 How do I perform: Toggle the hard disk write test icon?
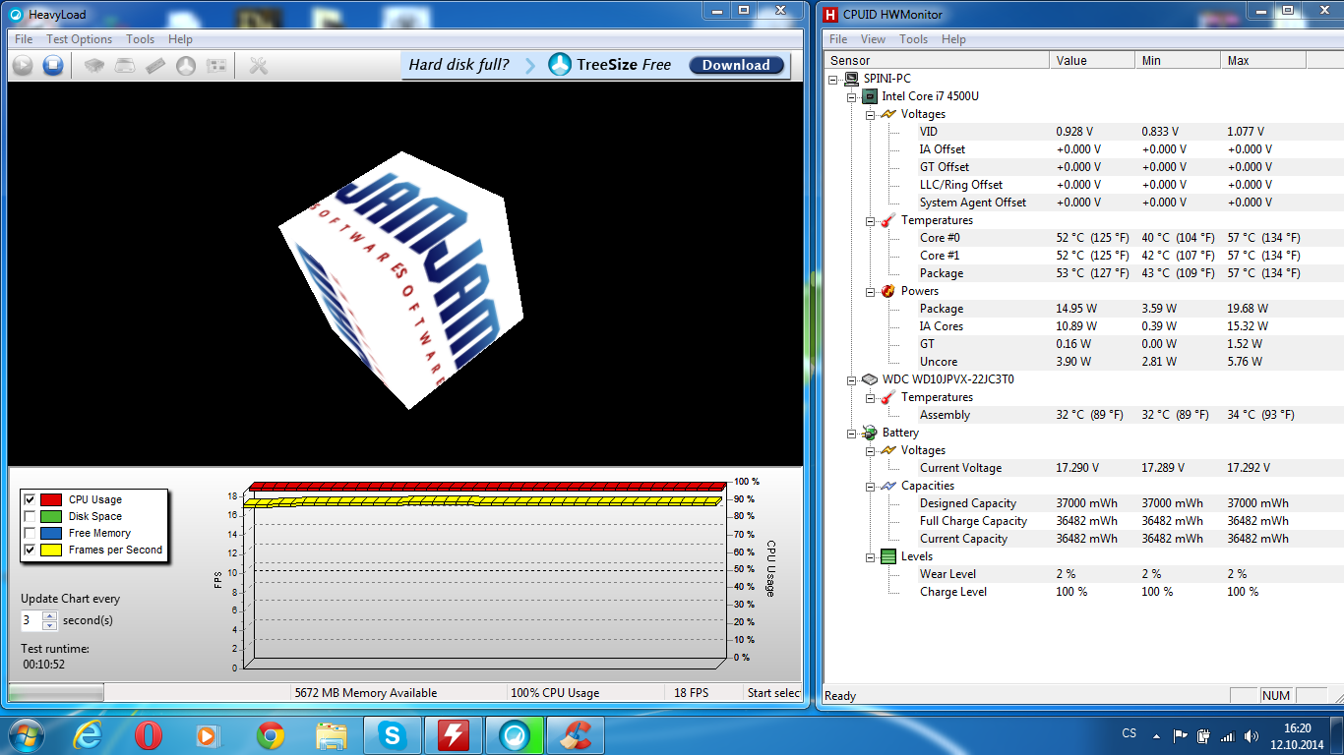pos(125,66)
